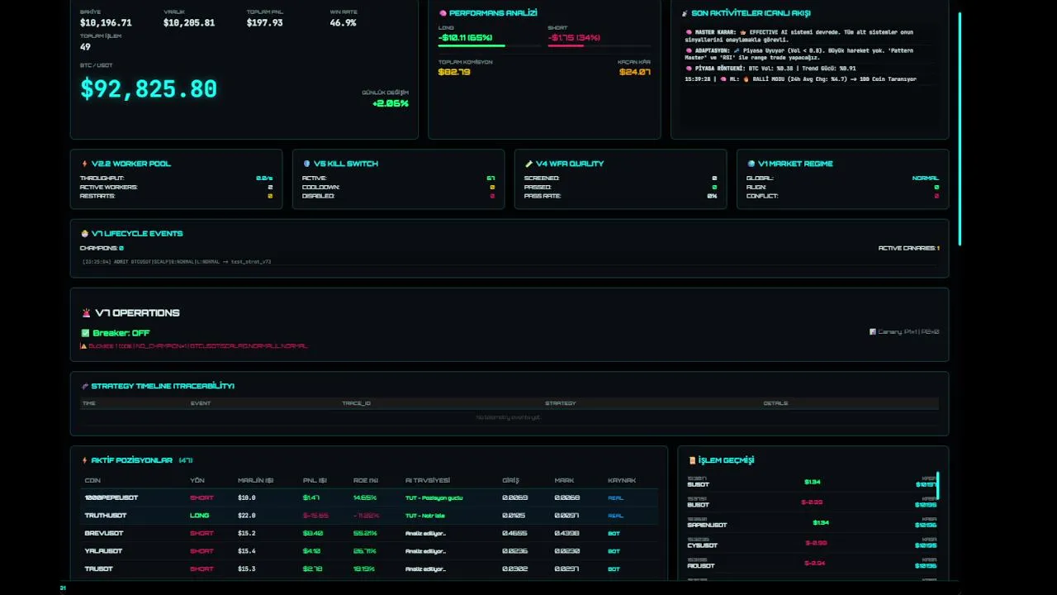
Task: Click the ROE (%) column header
Action: tap(366, 481)
